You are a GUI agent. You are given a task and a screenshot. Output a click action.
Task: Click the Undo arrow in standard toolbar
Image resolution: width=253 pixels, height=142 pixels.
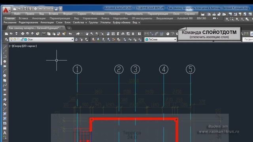[x=70, y=34]
